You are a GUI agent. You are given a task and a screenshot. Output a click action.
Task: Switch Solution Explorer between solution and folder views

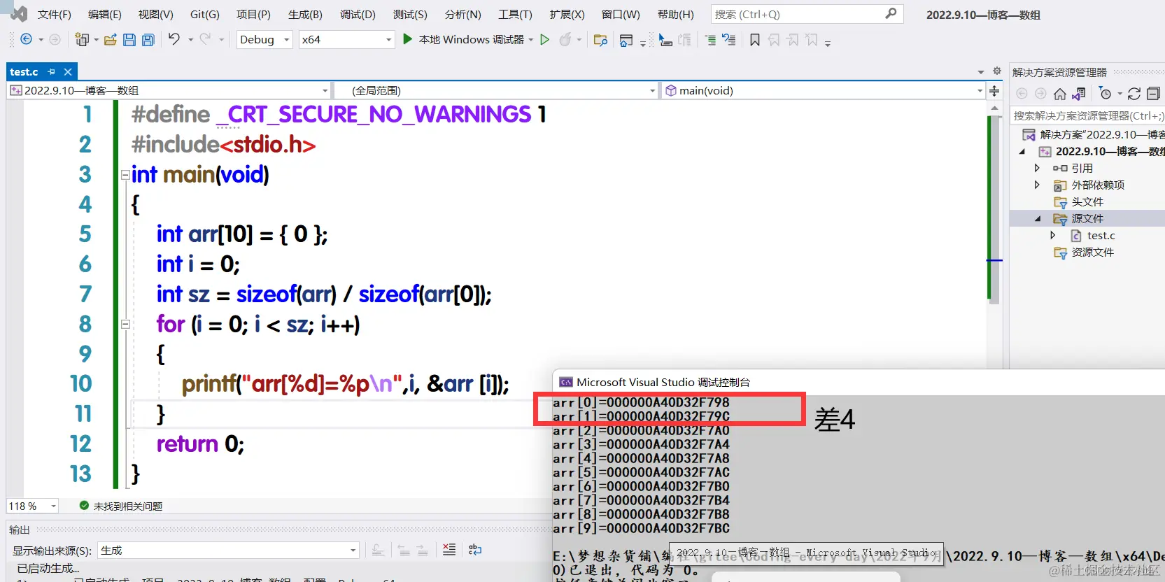coord(1079,94)
